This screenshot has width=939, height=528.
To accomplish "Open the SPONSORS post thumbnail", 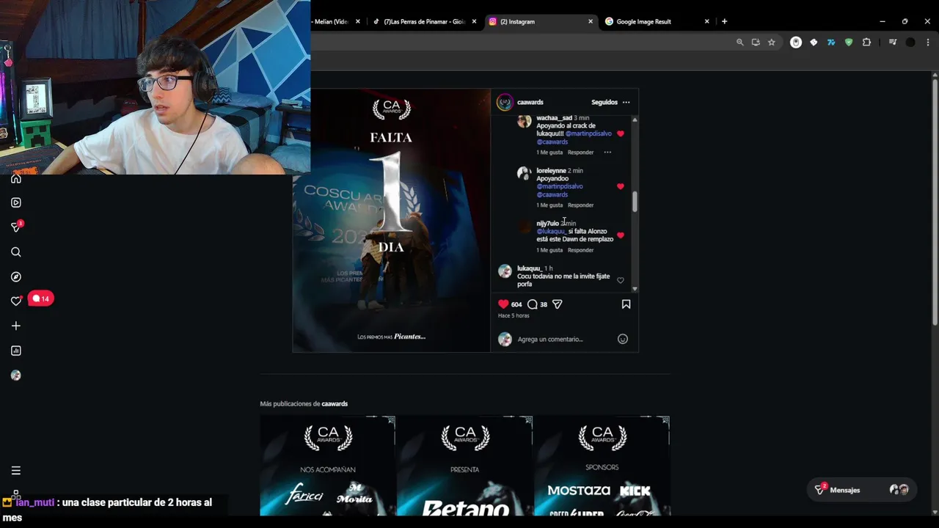I will [602, 466].
